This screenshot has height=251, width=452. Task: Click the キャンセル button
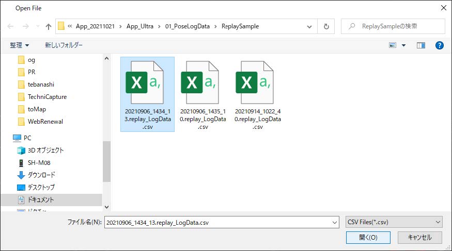pyautogui.click(x=419, y=238)
